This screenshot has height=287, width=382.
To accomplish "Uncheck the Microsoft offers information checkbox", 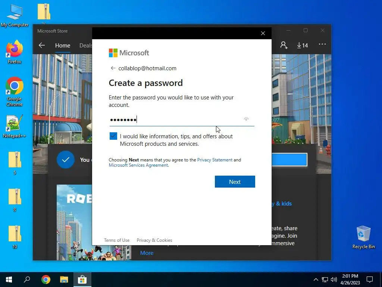I will [113, 136].
